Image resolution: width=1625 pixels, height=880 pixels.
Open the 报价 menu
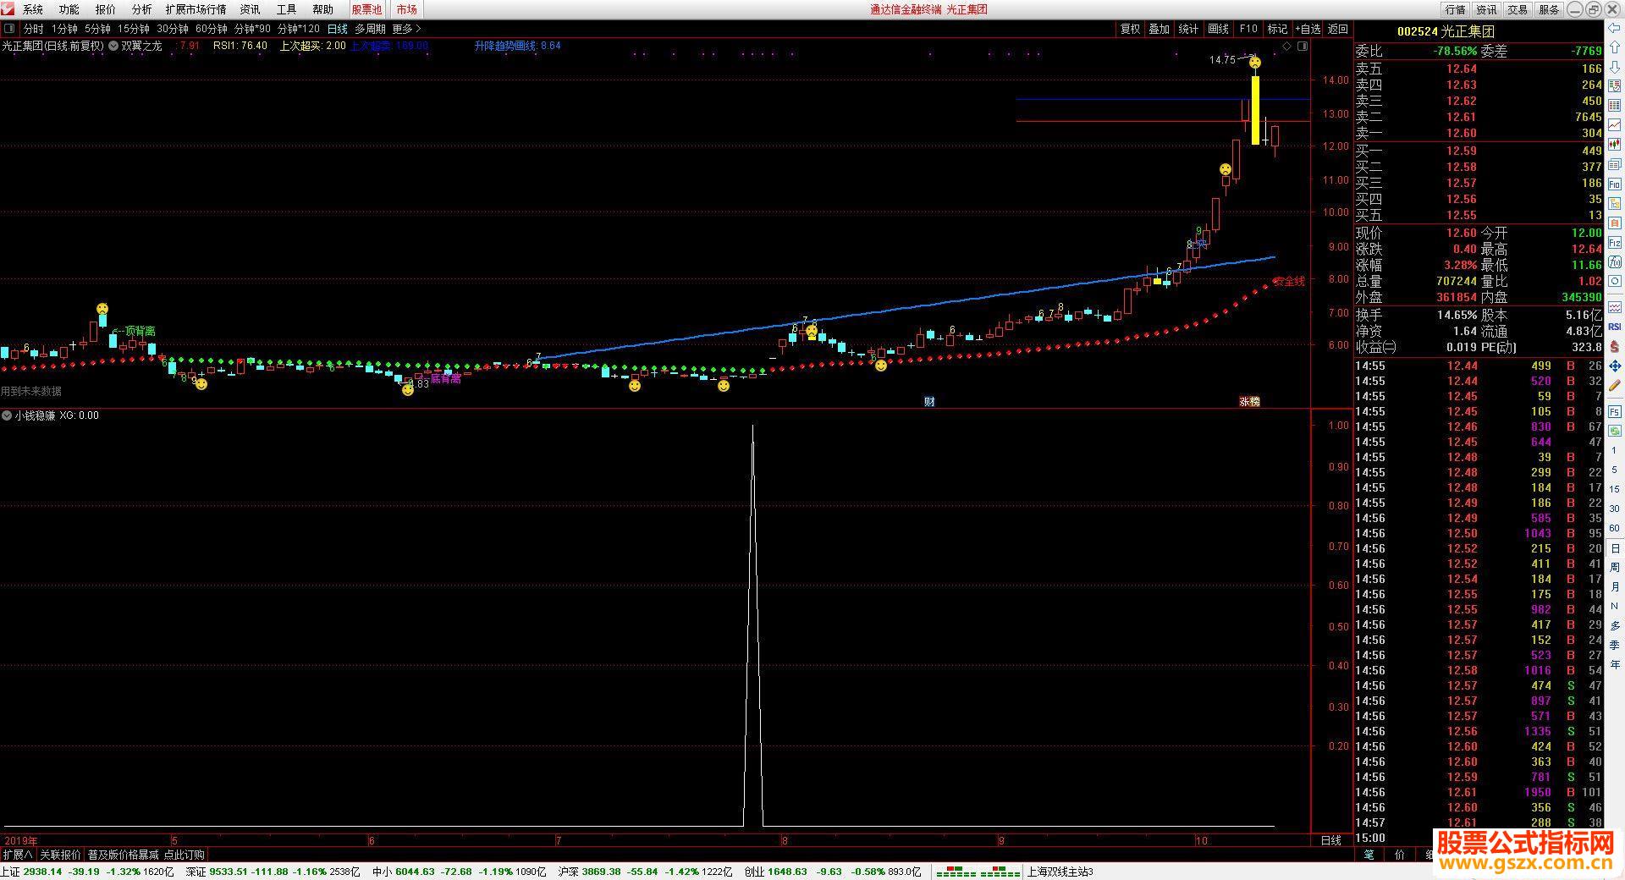coord(106,9)
